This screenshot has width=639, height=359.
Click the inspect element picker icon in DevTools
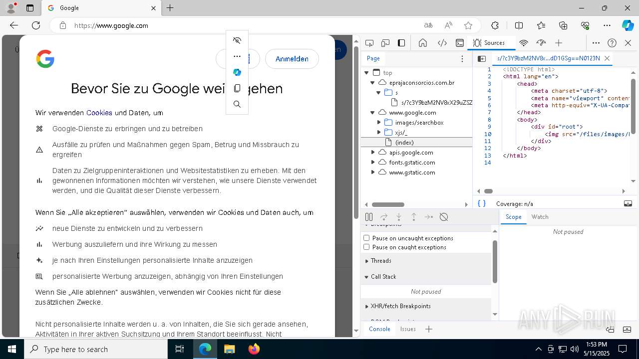369,43
